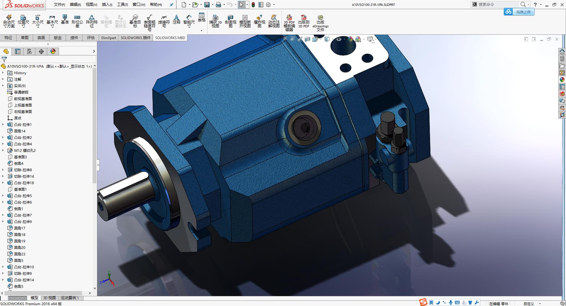Screen dimensions: 566x306
Task: Toggle the pushpin next to Help menu
Action: pyautogui.click(x=171, y=4)
